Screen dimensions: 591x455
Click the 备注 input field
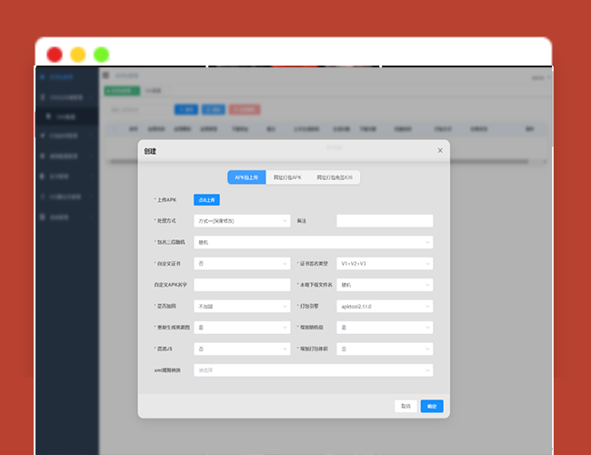tap(384, 221)
